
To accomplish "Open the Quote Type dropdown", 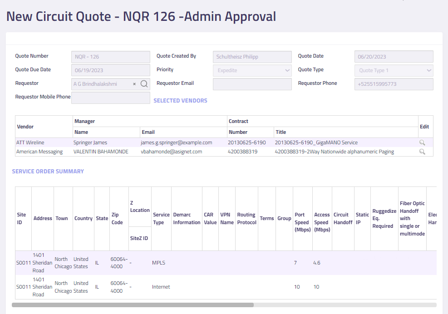I will [394, 70].
